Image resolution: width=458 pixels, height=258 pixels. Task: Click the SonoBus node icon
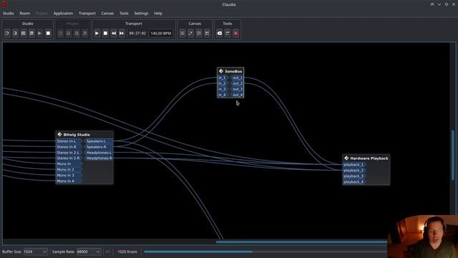click(221, 71)
